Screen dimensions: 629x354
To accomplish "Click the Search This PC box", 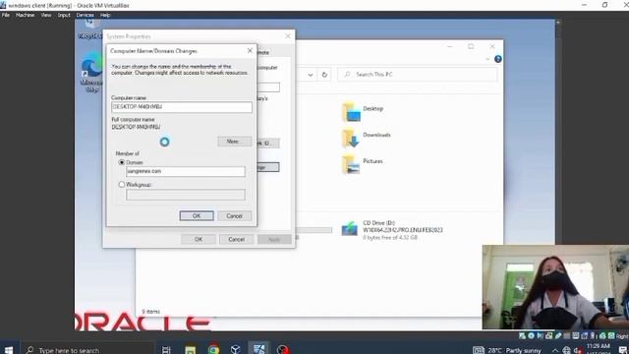I will (x=417, y=75).
